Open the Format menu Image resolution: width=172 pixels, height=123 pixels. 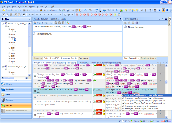(x=32, y=6)
